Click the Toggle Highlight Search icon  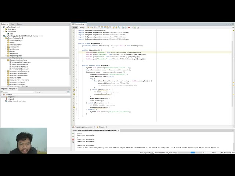[108, 27]
